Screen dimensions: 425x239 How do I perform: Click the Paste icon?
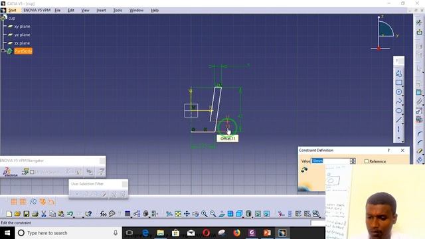61,214
